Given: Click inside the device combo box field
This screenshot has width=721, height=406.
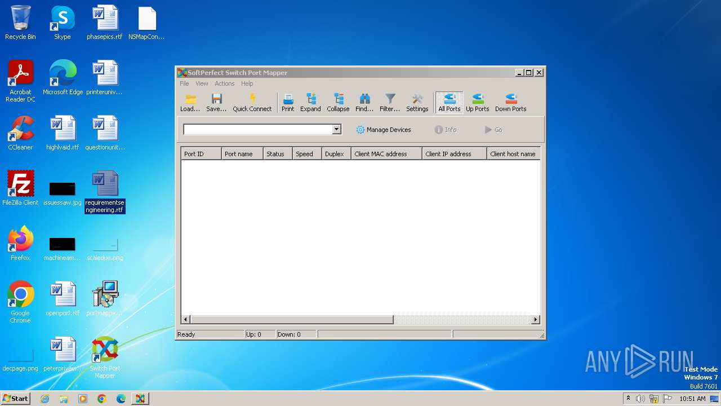Looking at the screenshot, I should pos(258,130).
